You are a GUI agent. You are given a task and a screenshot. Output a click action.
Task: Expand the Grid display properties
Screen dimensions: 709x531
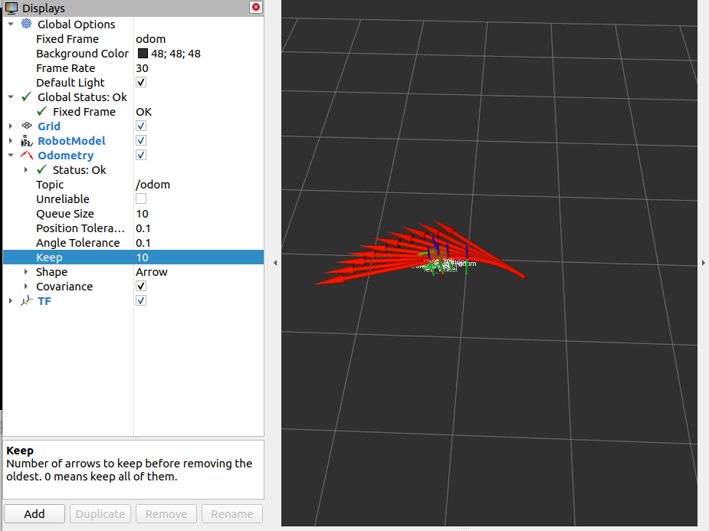point(11,126)
